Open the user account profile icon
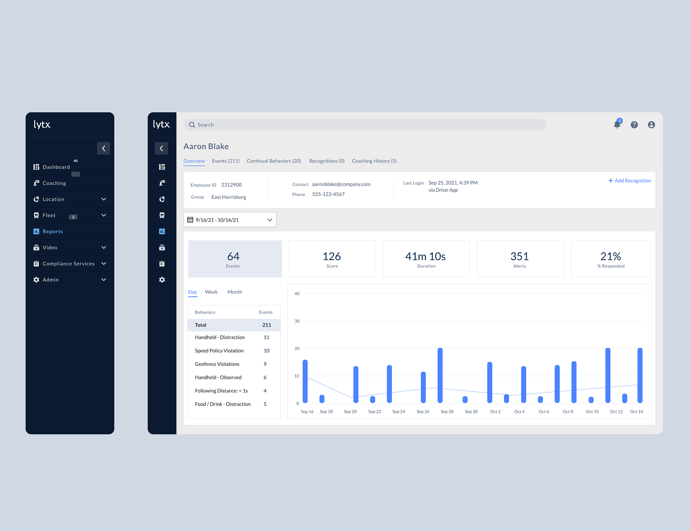Viewport: 690px width, 531px height. (x=651, y=125)
